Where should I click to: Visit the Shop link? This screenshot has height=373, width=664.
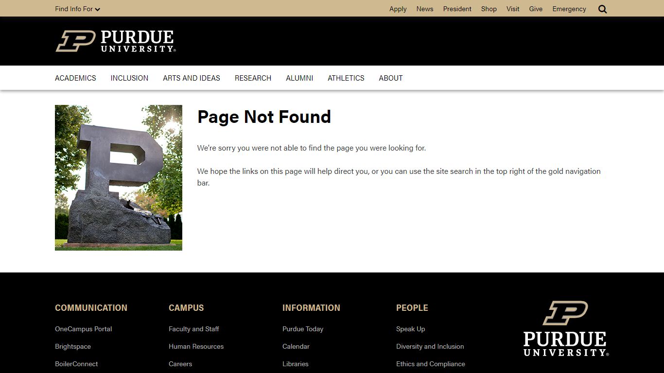click(x=489, y=9)
